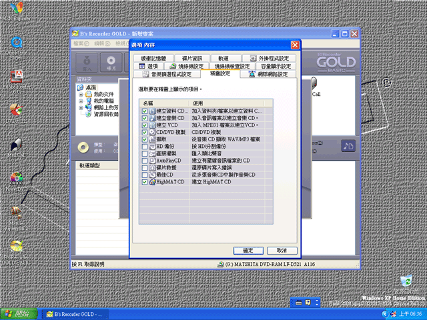This screenshot has height=320, width=427.
Task: Click B's Recorder GOLD taskbar button
Action: (75, 314)
